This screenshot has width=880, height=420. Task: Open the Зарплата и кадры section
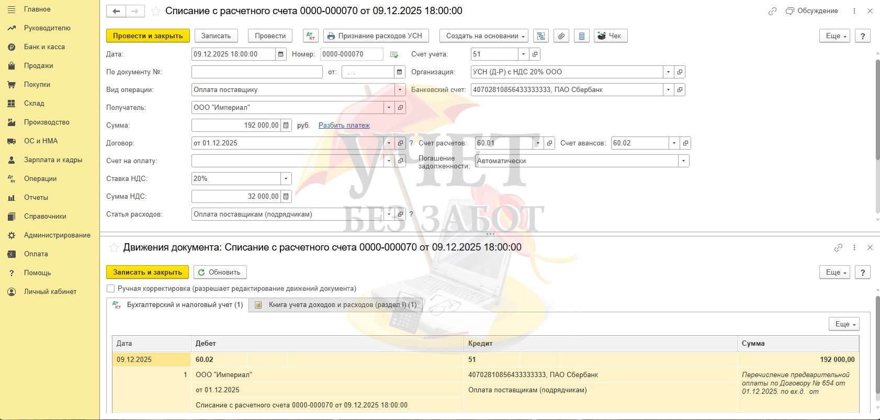pyautogui.click(x=53, y=160)
